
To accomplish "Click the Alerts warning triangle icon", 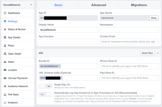I will (x=5, y=62).
